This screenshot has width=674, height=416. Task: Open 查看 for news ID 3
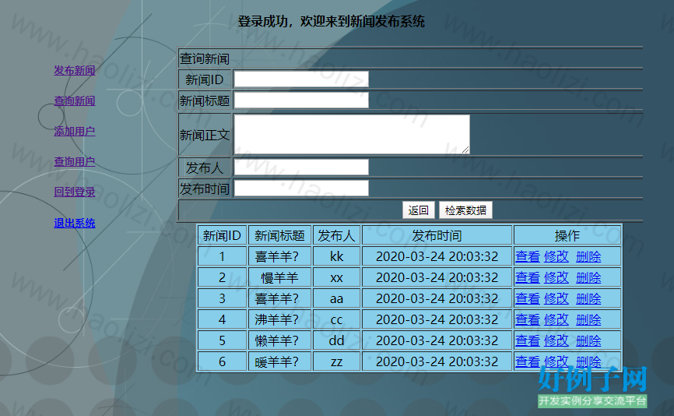click(x=528, y=298)
